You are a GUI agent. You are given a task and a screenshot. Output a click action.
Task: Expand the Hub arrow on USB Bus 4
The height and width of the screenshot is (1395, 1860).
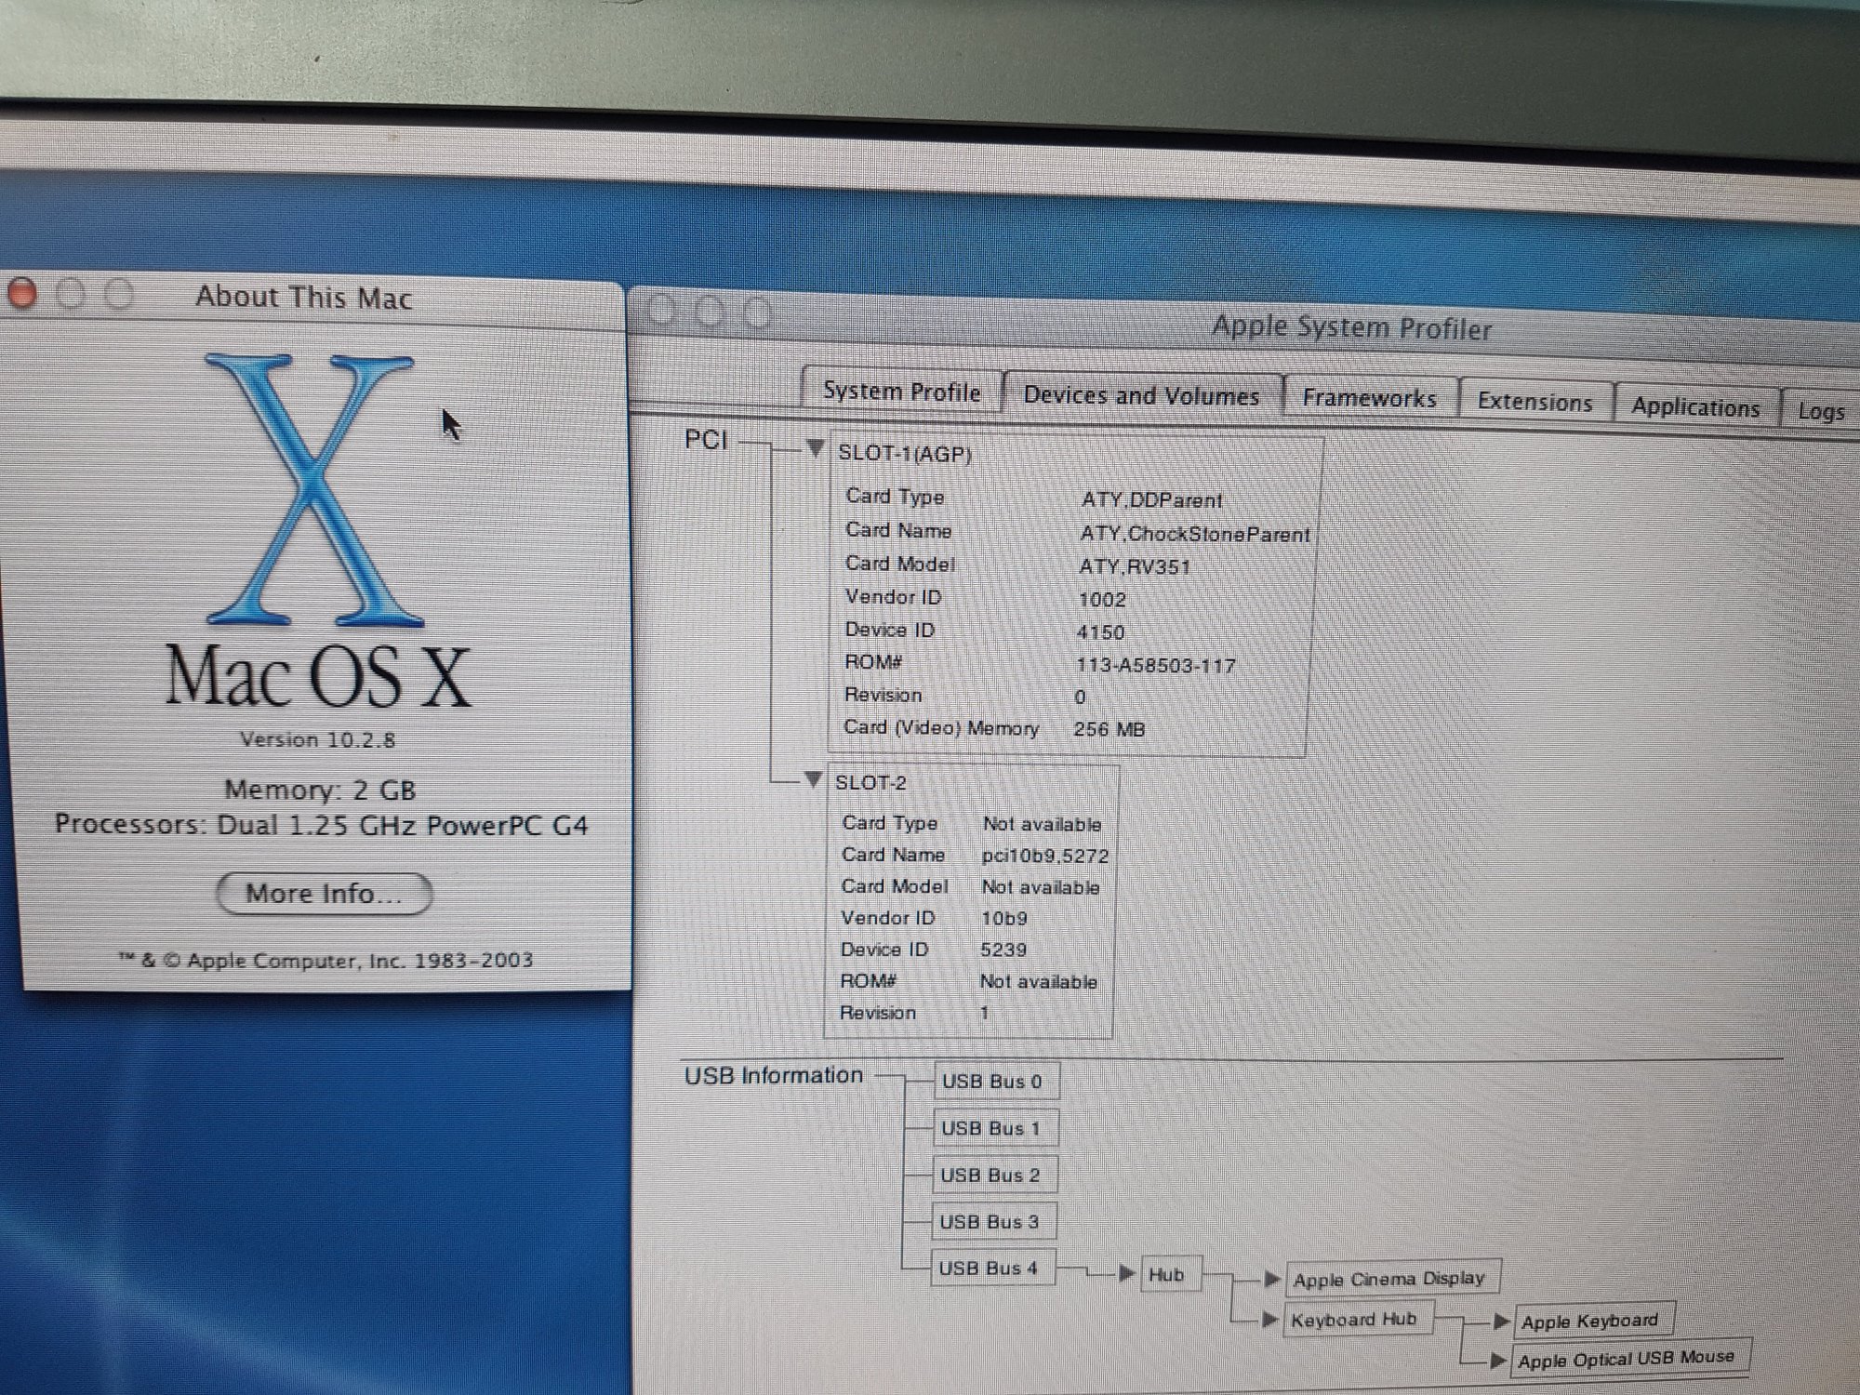coord(1126,1272)
